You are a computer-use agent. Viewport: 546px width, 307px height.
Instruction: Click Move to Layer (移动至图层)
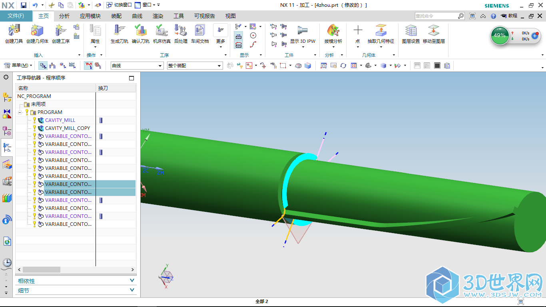click(434, 34)
